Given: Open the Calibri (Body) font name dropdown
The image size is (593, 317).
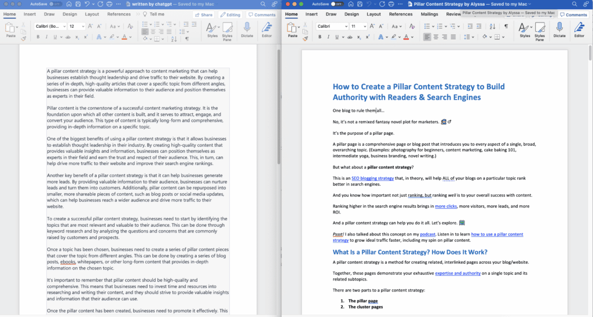Looking at the screenshot, I should [51, 26].
